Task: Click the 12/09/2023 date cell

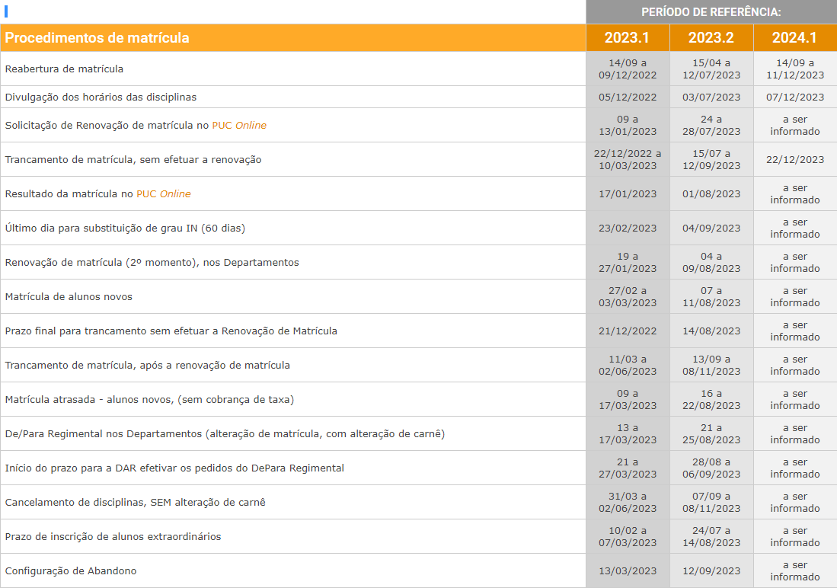Action: click(711, 571)
